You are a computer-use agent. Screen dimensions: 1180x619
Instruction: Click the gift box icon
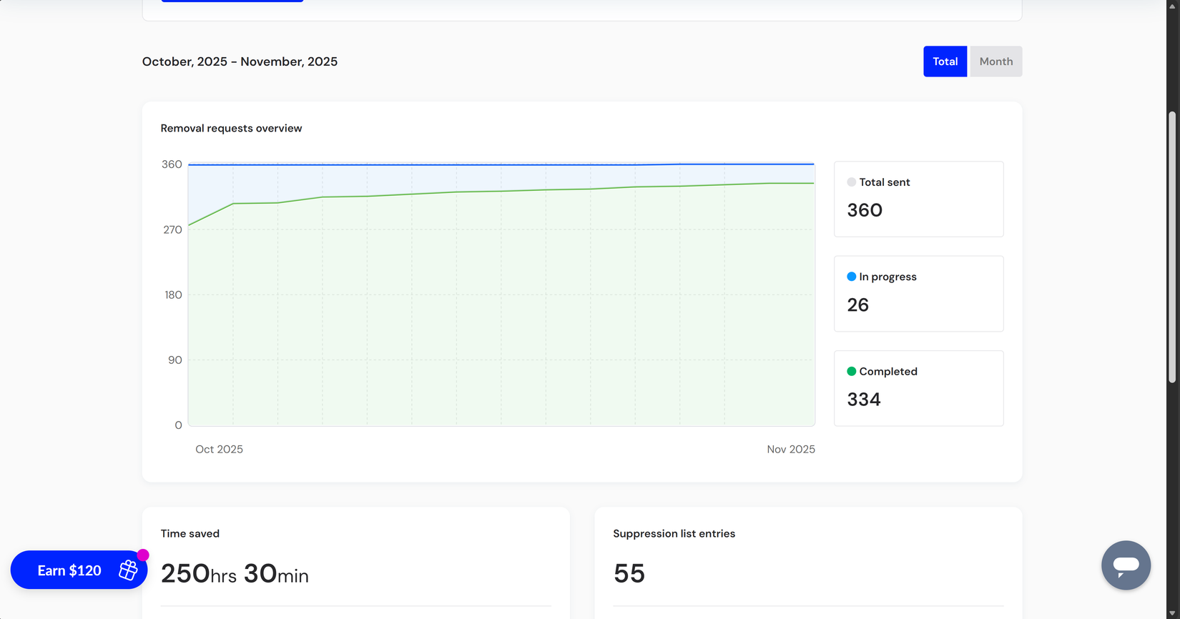click(128, 570)
